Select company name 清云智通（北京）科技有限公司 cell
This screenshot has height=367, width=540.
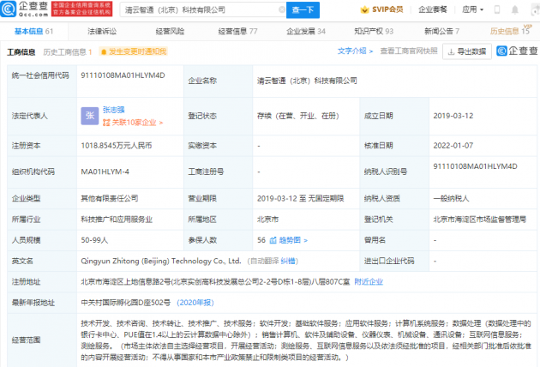[x=307, y=81]
